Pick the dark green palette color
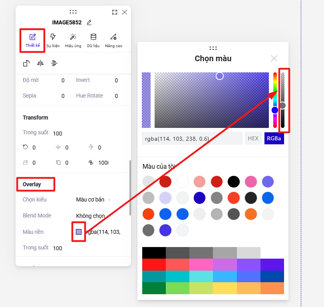Image resolution: width=324 pixels, height=307 pixels. 154,288
